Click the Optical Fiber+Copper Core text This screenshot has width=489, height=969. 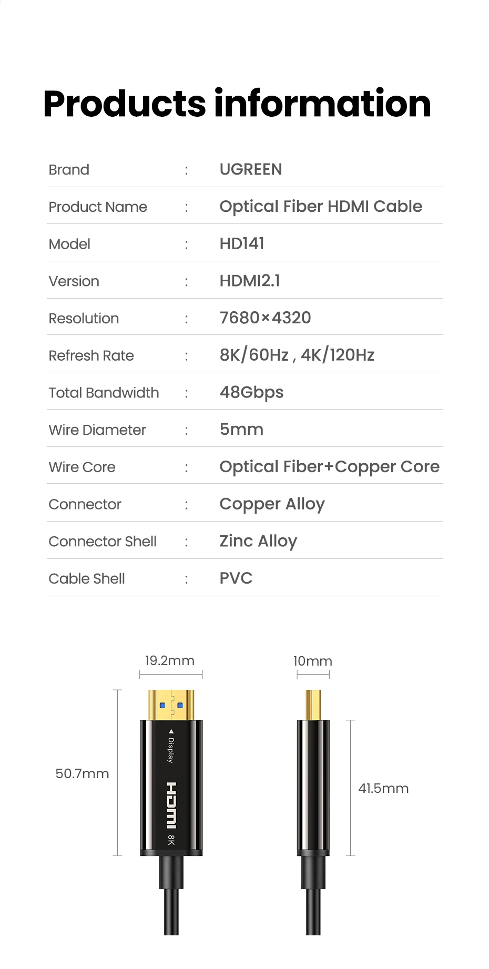tap(330, 467)
